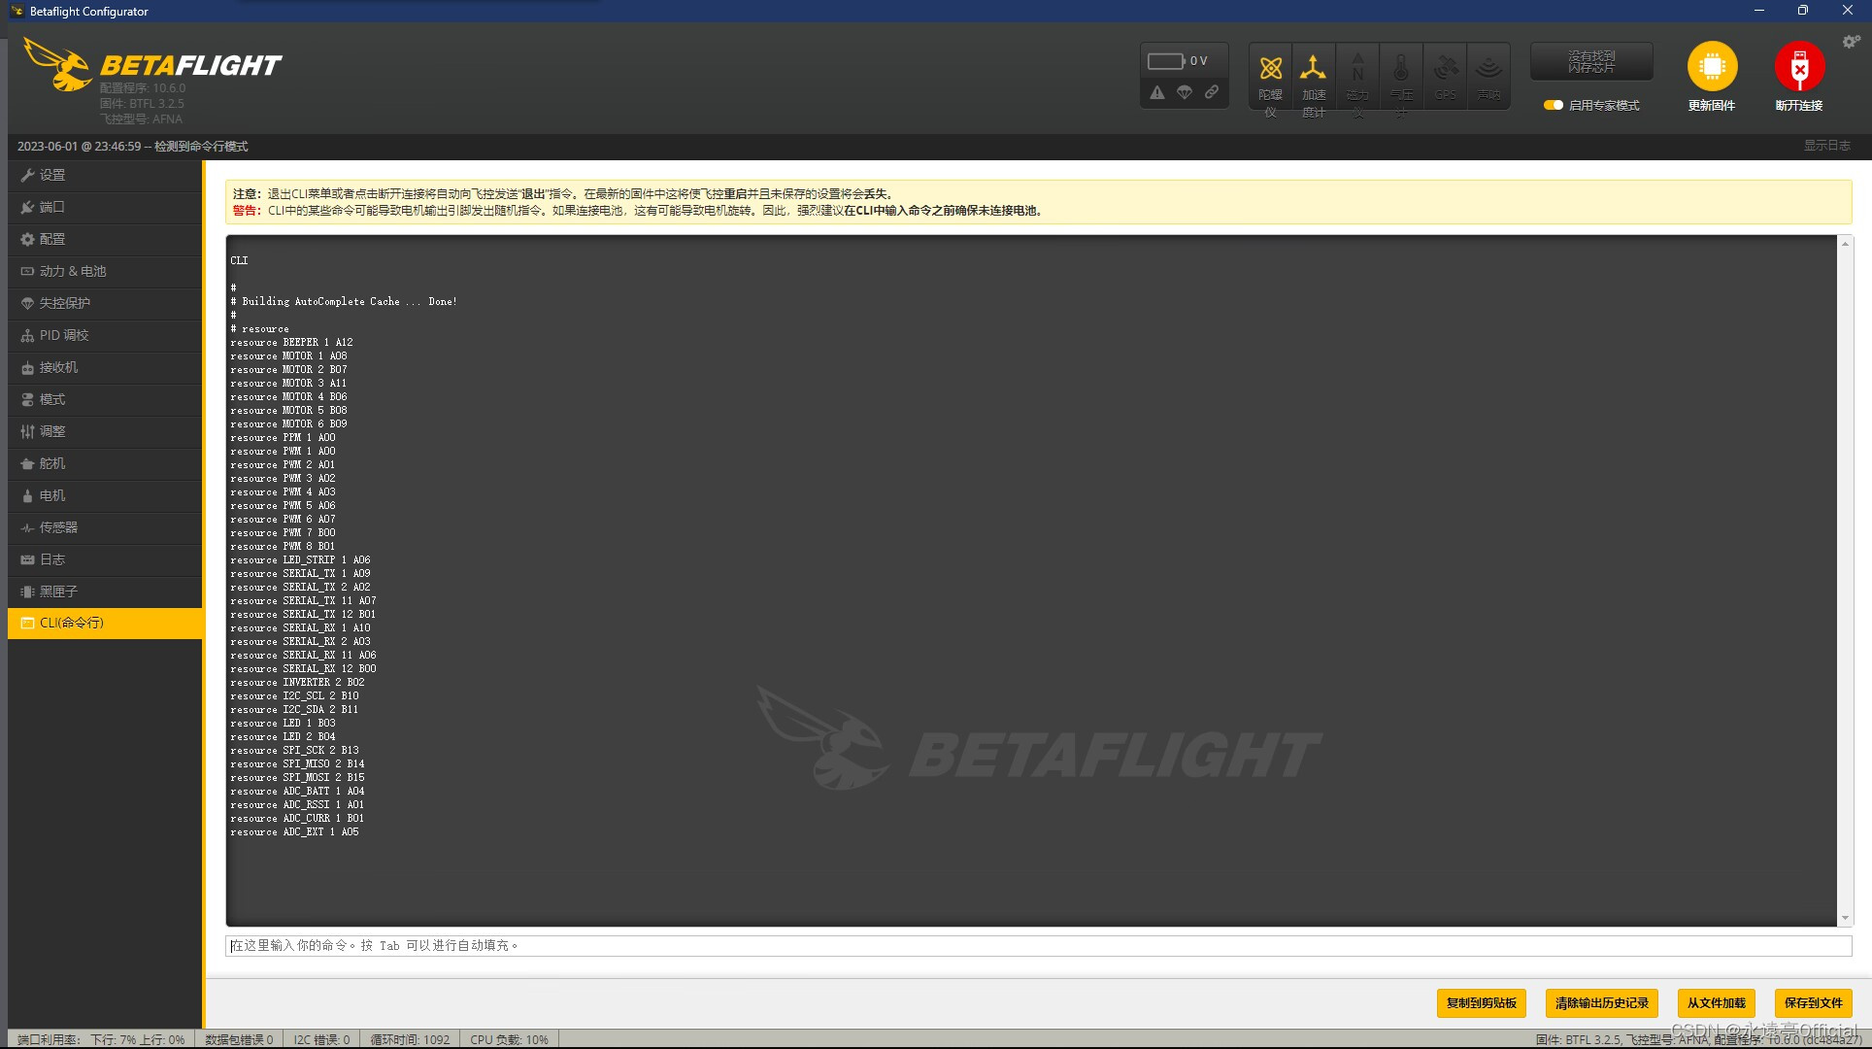Open the 黑匣子 blackbox tab
Screen dimensions: 1872x1049
pos(58,592)
